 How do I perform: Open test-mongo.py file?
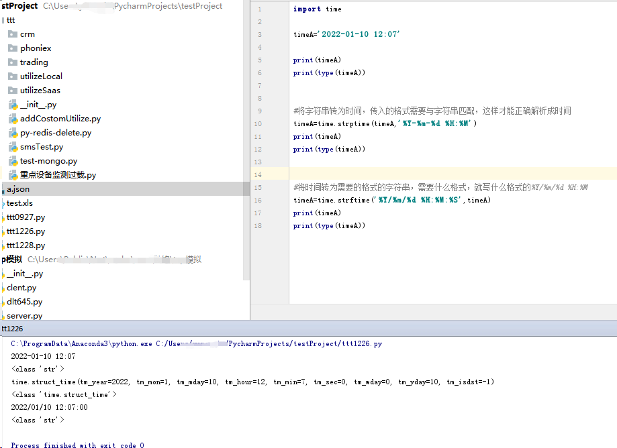click(x=49, y=161)
